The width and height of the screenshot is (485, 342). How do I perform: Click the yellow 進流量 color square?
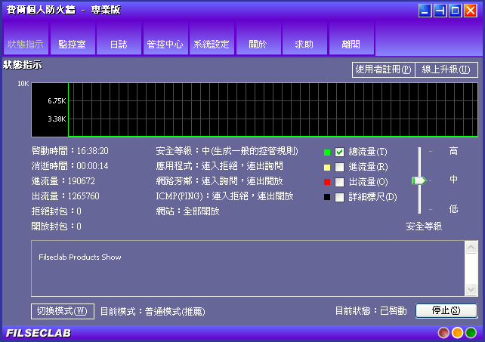pyautogui.click(x=327, y=167)
